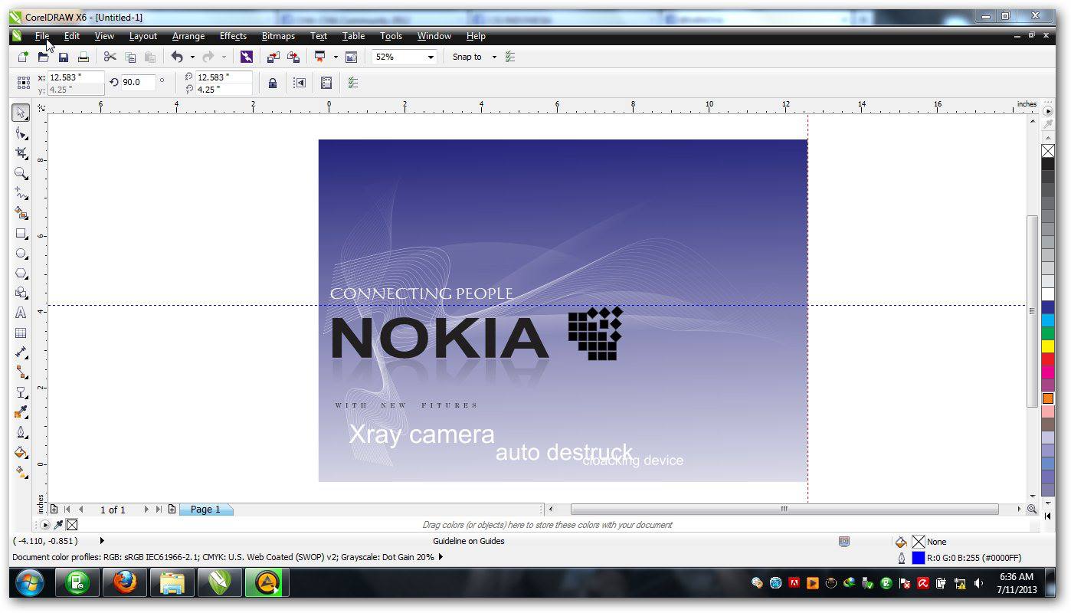Toggle the Preset Guidelines button

point(326,82)
